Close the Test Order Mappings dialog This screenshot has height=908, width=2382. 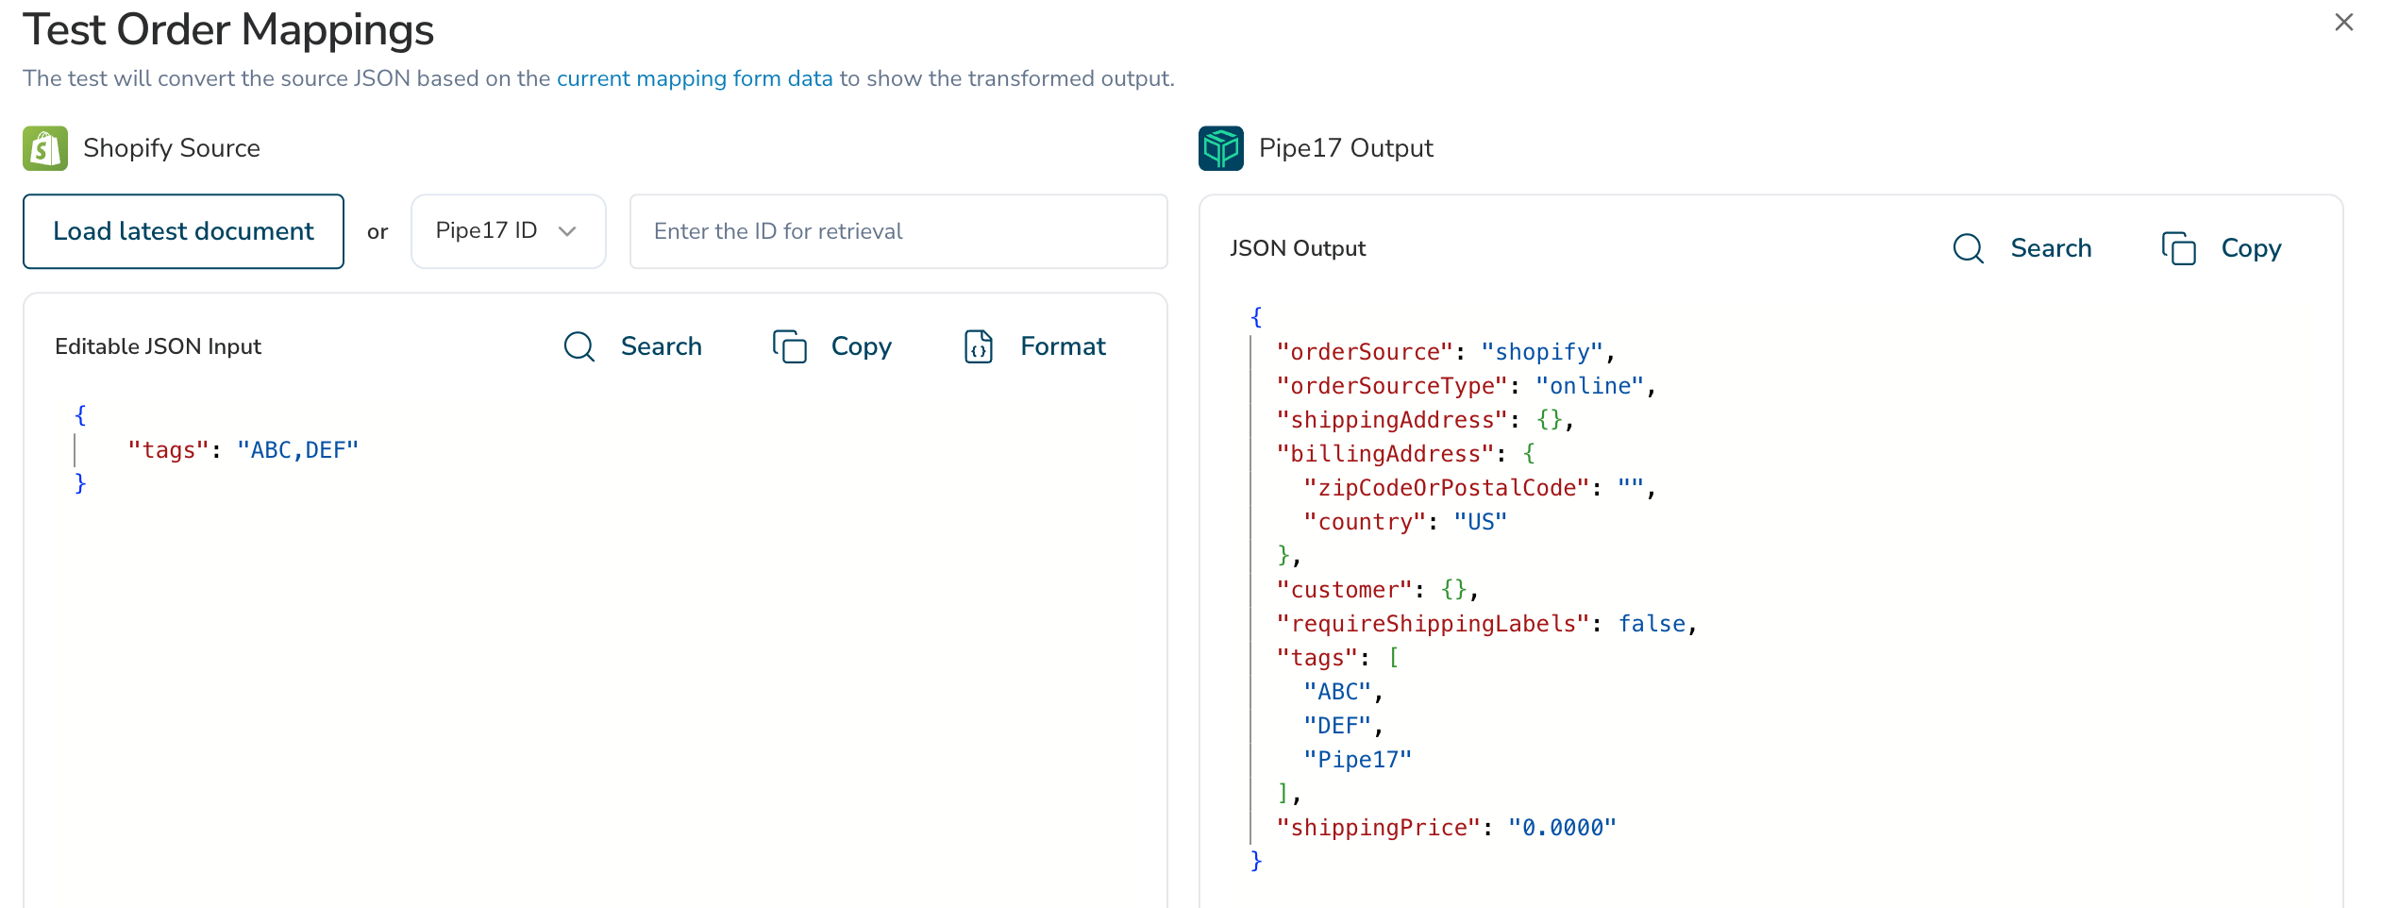(x=2344, y=22)
